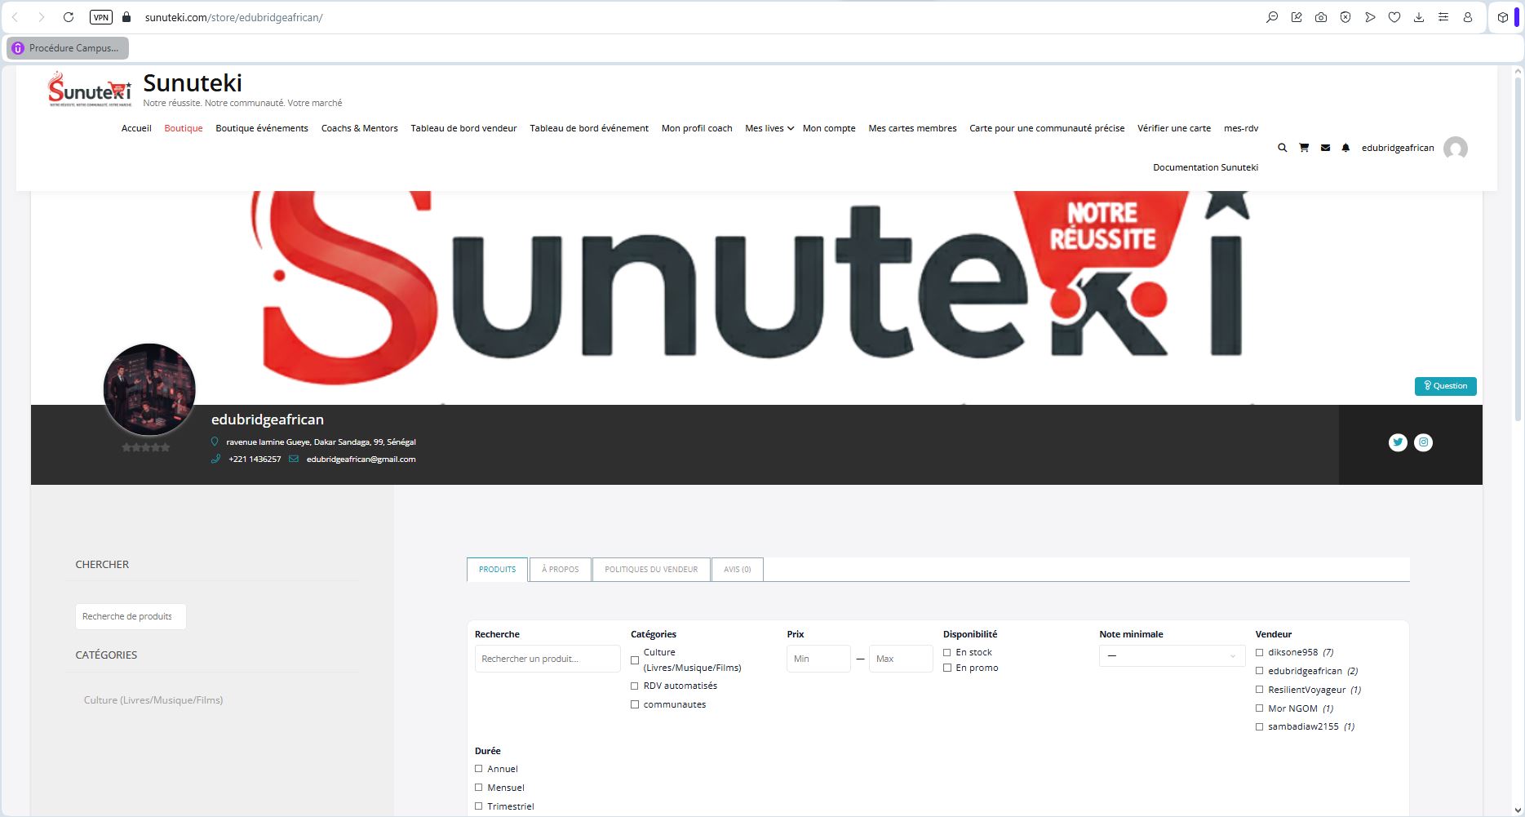The height and width of the screenshot is (817, 1525).
Task: Click the 'Min' price input field
Action: (x=818, y=659)
